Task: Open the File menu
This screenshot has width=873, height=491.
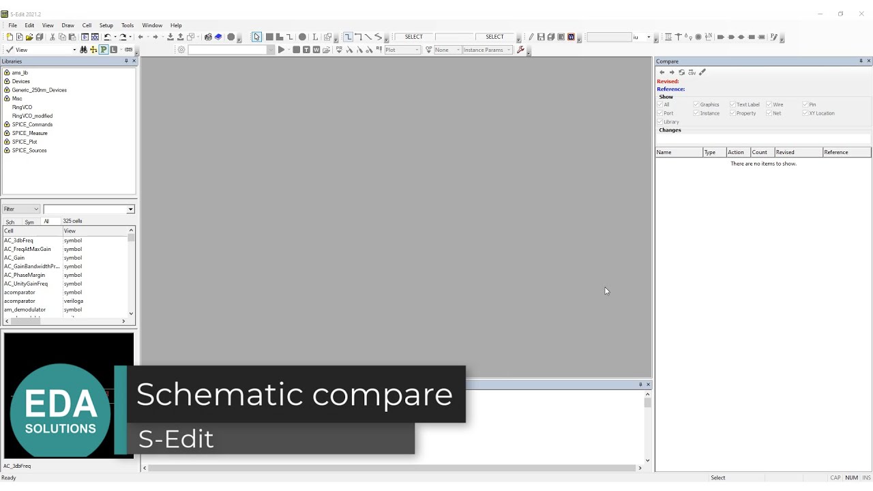Action: pos(12,25)
